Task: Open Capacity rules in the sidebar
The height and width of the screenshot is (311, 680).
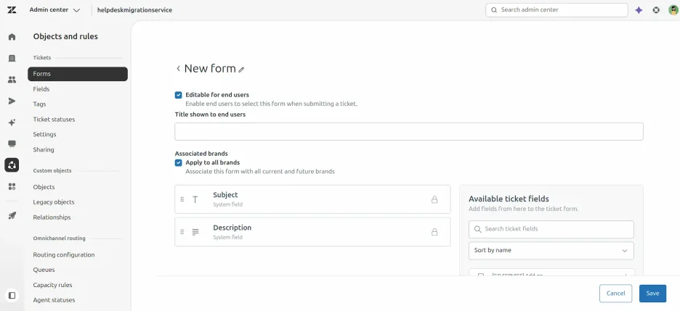Action: pos(52,285)
